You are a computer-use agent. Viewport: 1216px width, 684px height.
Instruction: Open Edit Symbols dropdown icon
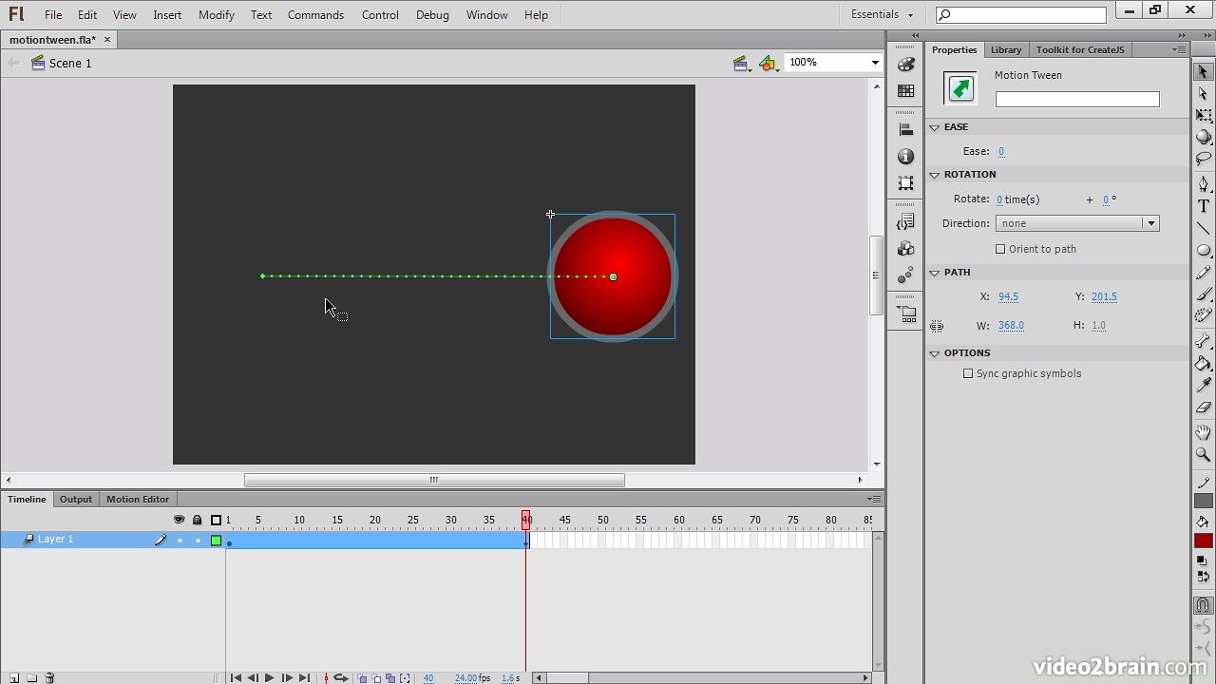tap(769, 64)
